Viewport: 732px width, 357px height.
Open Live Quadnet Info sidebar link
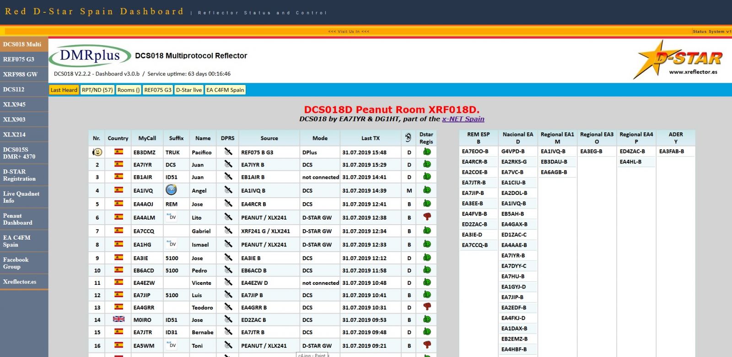24,197
